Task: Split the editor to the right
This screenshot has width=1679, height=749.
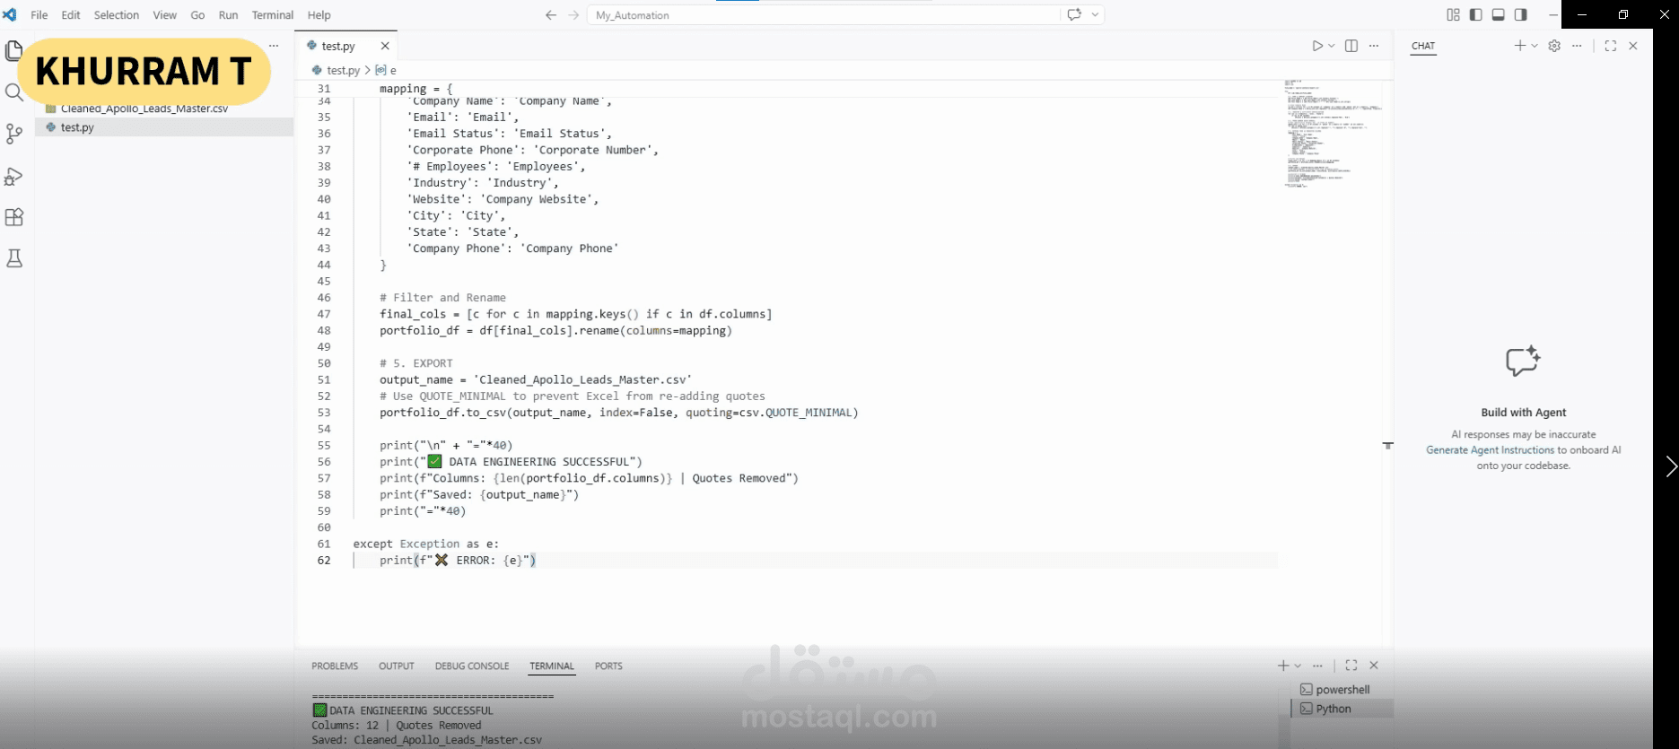Action: tap(1351, 46)
